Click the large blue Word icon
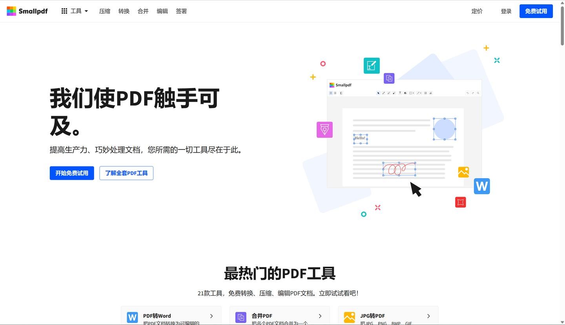This screenshot has width=565, height=325. [481, 186]
